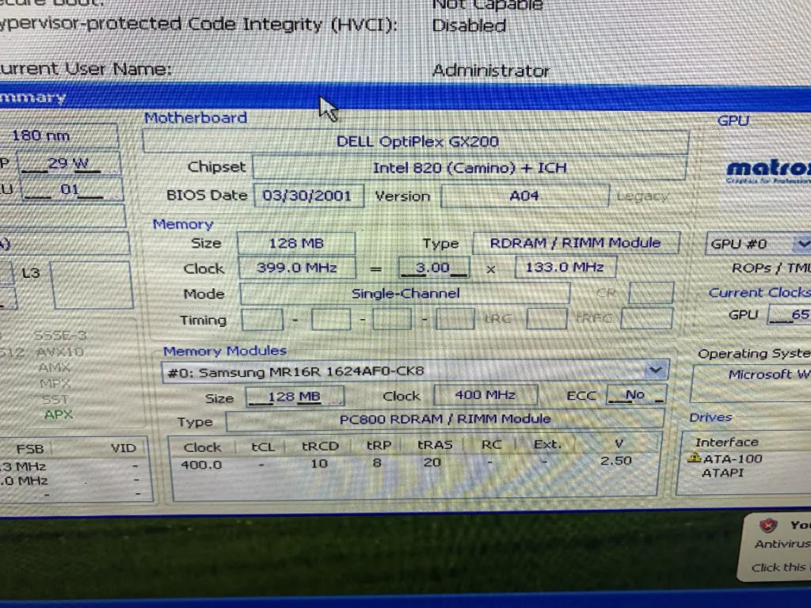Click the VID column header

pos(123,448)
